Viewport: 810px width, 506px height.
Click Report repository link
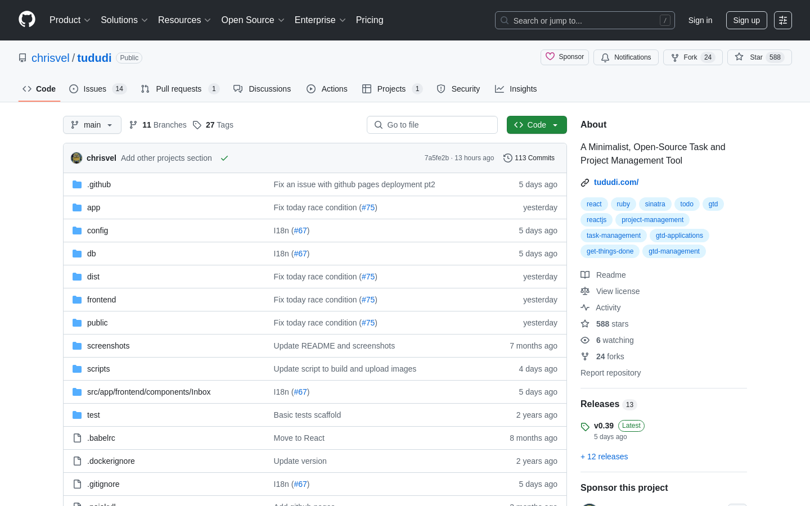pos(610,373)
